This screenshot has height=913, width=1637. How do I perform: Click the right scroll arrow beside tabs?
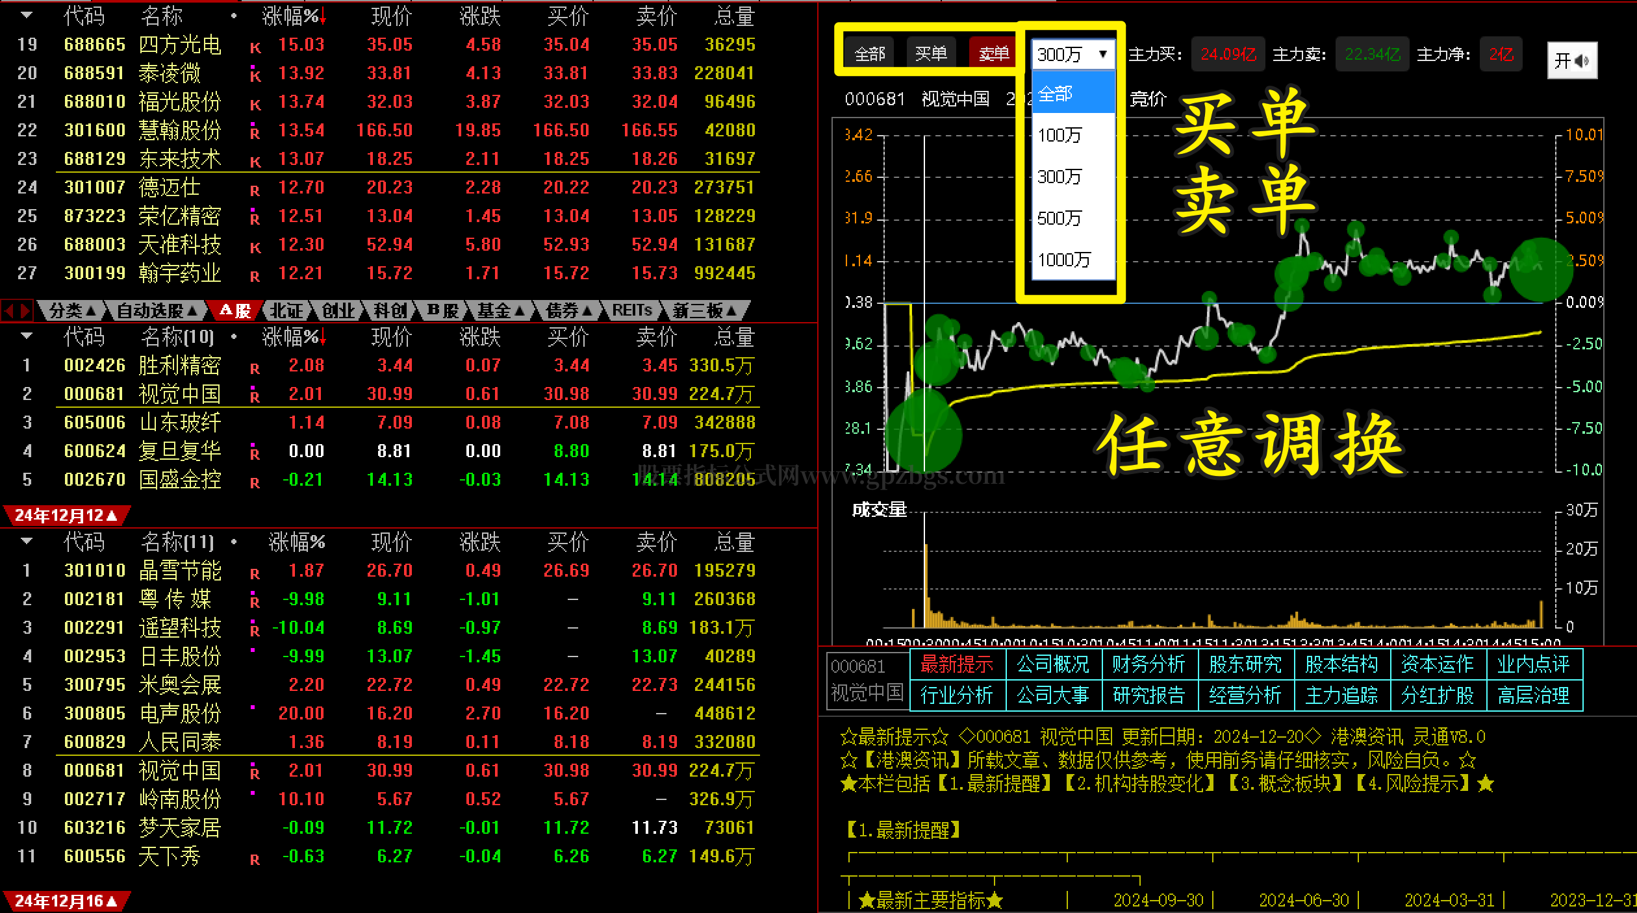pos(25,311)
